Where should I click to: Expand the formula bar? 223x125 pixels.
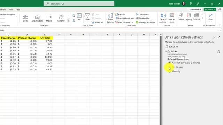click(x=220, y=30)
